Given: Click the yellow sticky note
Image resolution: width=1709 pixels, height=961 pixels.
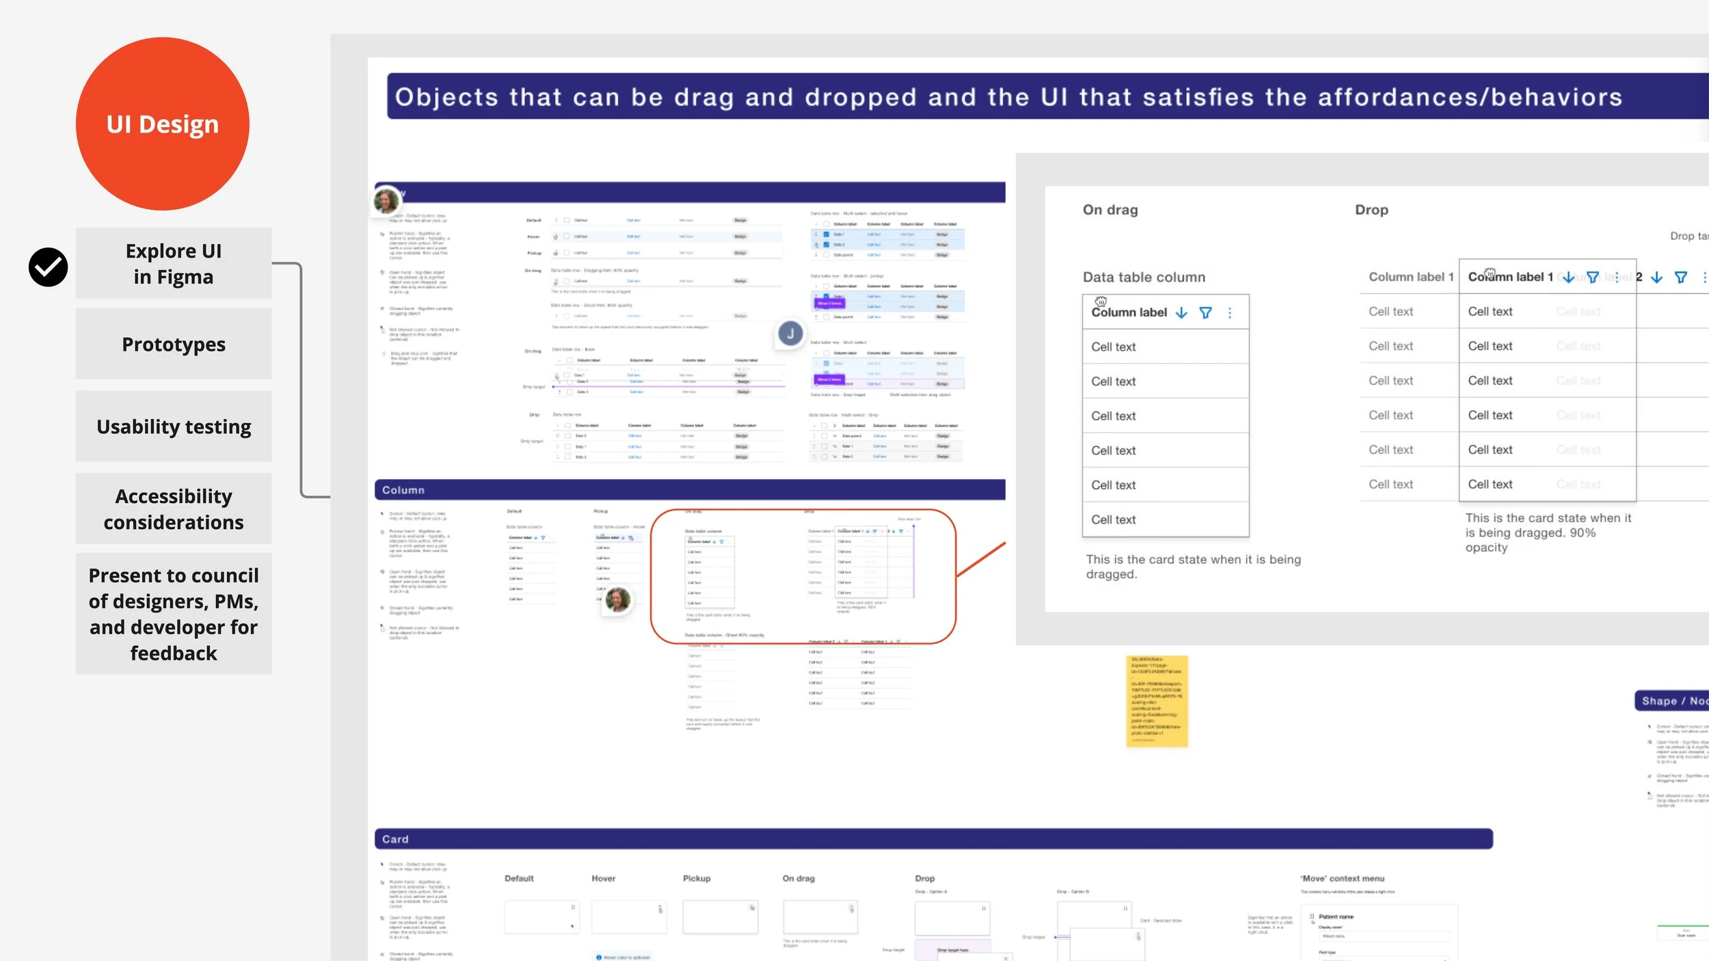Looking at the screenshot, I should coord(1157,701).
